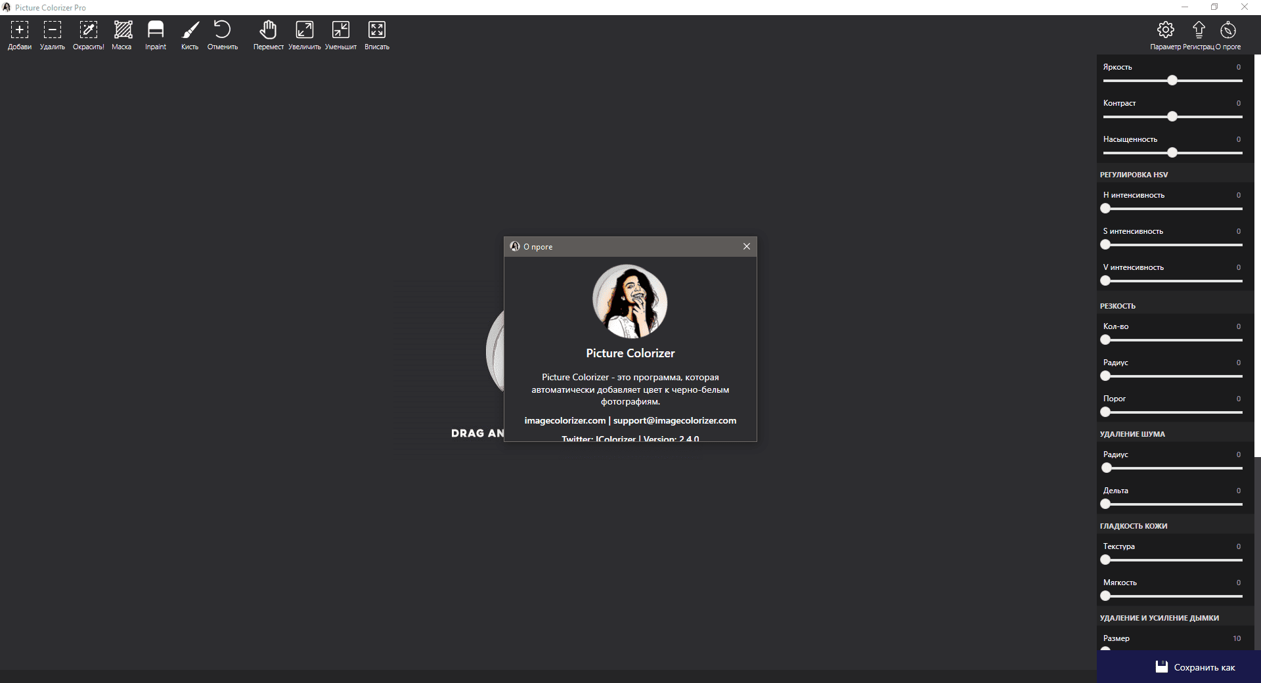
Task: Click the УДАЛЕНИЕ И УСИЛЕНИЕ ДЫМКИ header
Action: 1159,618
